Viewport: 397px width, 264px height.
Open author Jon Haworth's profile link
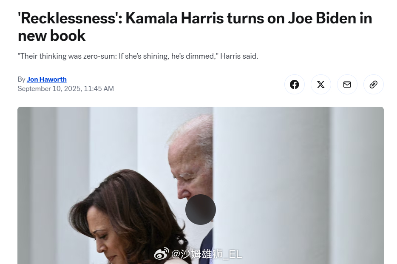47,79
